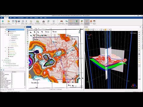Click the Fault Offset ribbon icon
The image size is (143, 107).
pyautogui.click(x=66, y=21)
